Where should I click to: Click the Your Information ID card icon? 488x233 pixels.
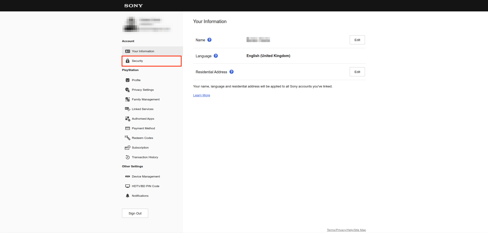128,51
